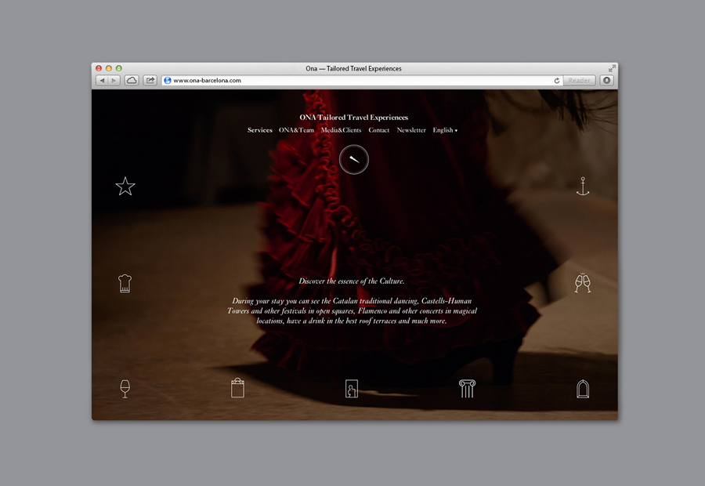Click the star icon on the left
This screenshot has width=705, height=486.
point(125,186)
